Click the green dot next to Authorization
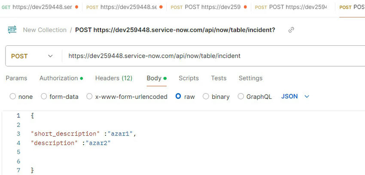The width and height of the screenshot is (365, 175). tap(82, 78)
